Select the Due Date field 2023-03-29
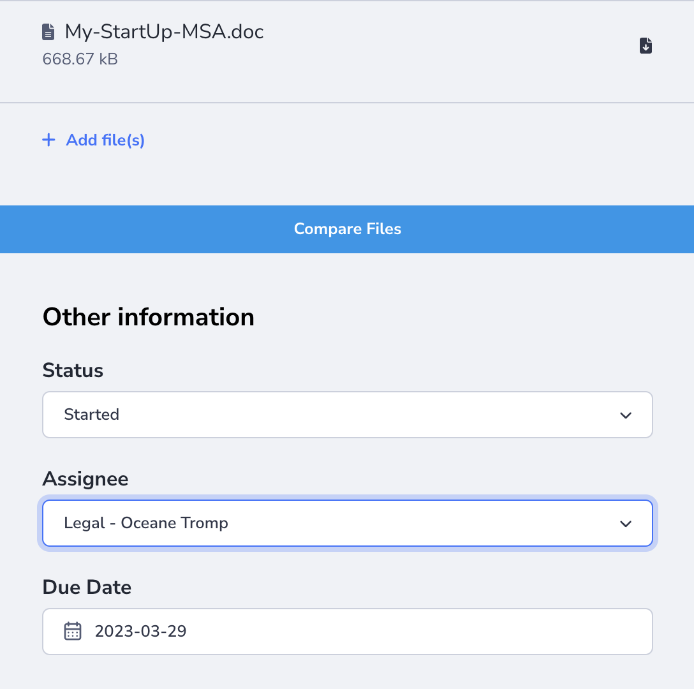Image resolution: width=694 pixels, height=689 pixels. tap(348, 632)
